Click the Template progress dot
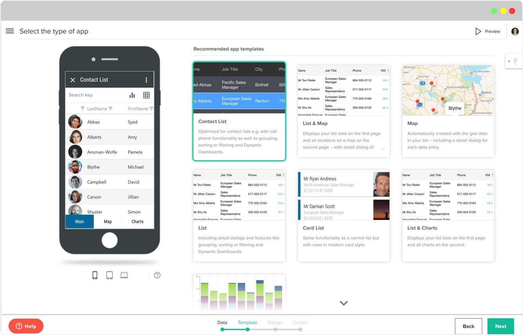Image resolution: width=523 pixels, height=335 pixels. pyautogui.click(x=248, y=330)
